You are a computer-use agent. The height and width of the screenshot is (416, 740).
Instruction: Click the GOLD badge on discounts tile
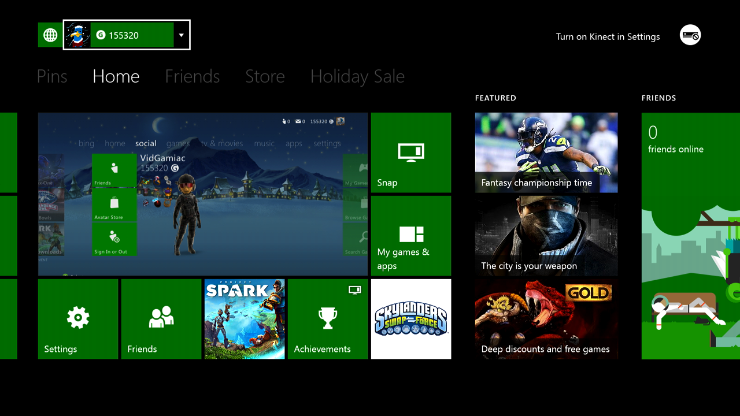pyautogui.click(x=589, y=292)
